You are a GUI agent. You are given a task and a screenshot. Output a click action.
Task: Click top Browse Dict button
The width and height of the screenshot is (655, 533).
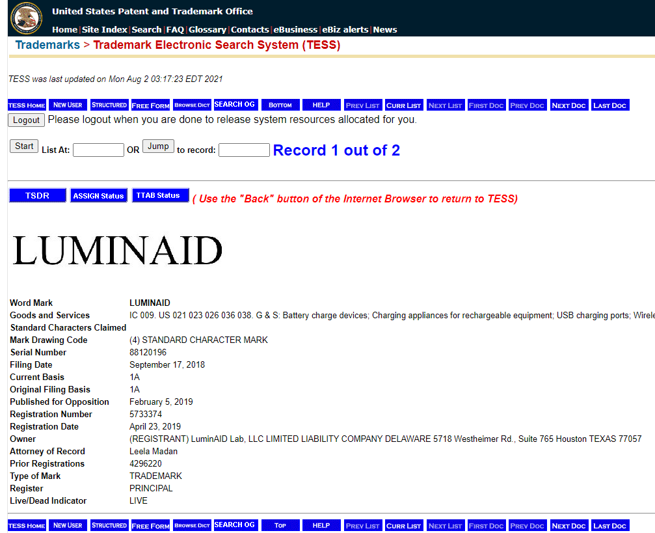pos(192,105)
